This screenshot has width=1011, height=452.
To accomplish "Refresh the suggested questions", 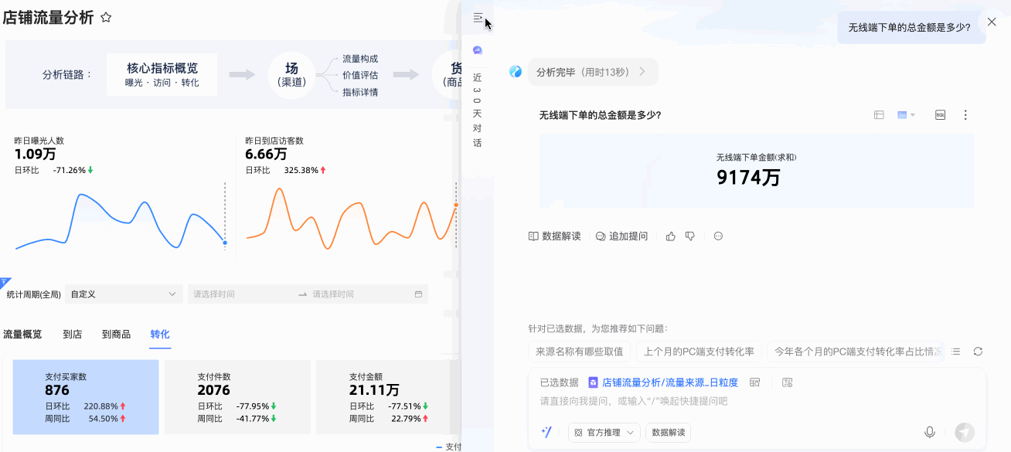I will click(x=978, y=352).
